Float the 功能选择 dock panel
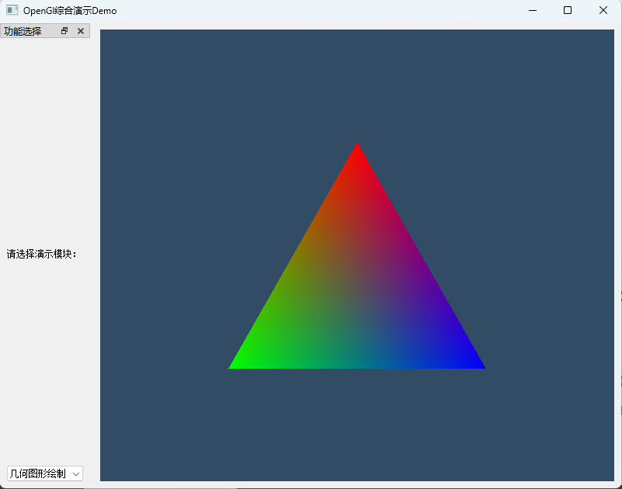 tap(64, 31)
